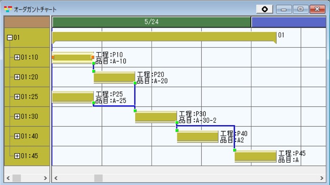Select the blue date header next to 5/24
330x185 pixels.
click(x=289, y=22)
